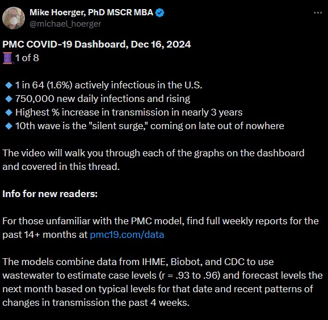Click the '10th wave is the silent surge' line
Viewport: 328px width, 320px height.
click(150, 126)
